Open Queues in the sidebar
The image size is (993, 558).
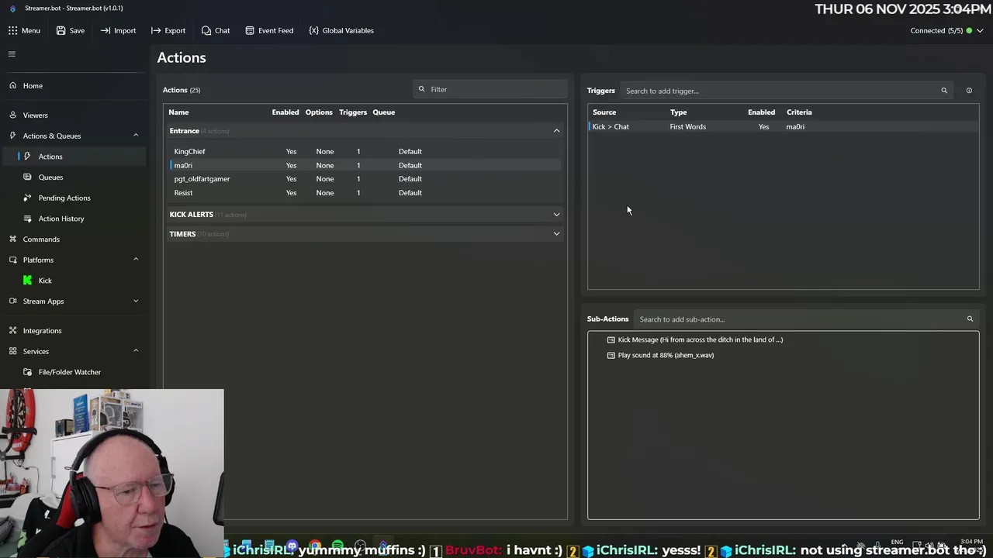coord(50,177)
